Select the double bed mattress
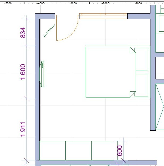 pyautogui.click(x=111, y=72)
